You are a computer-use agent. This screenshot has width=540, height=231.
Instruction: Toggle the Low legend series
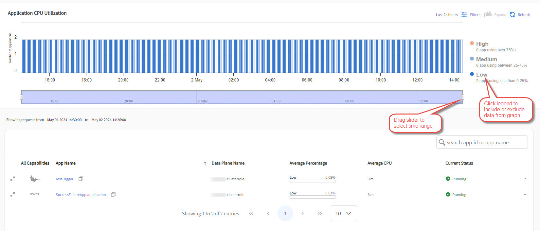pos(481,75)
